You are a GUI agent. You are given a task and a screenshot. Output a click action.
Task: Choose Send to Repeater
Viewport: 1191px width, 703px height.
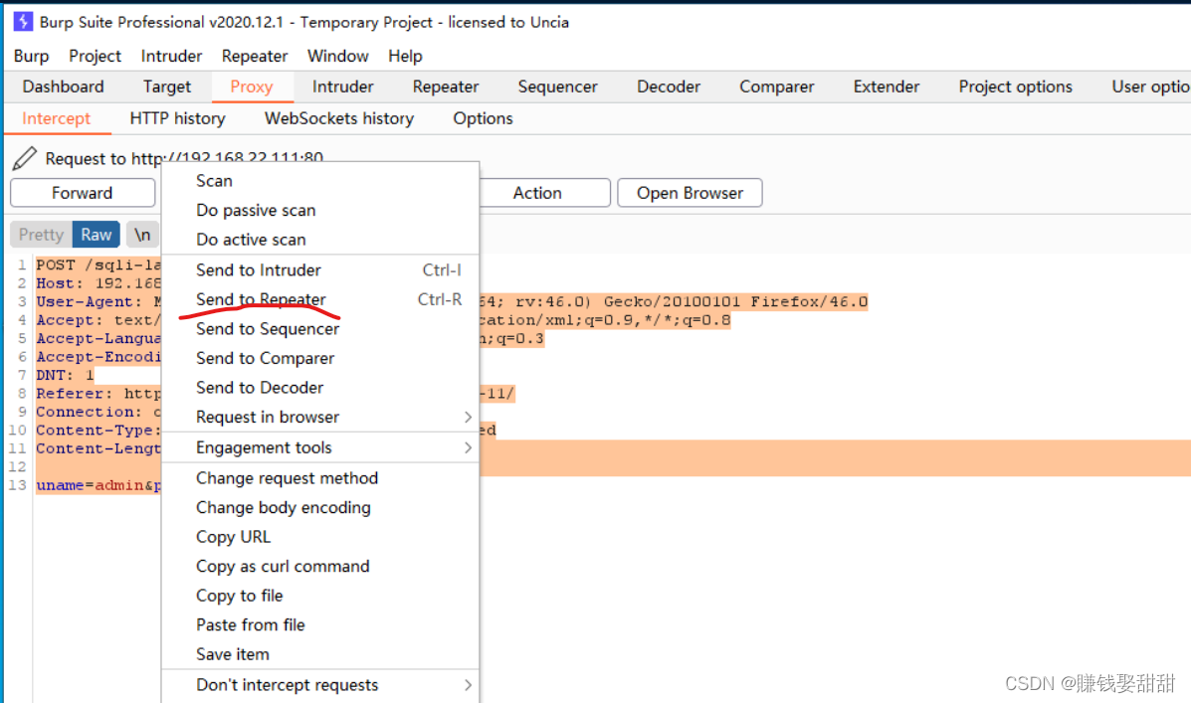319,300
